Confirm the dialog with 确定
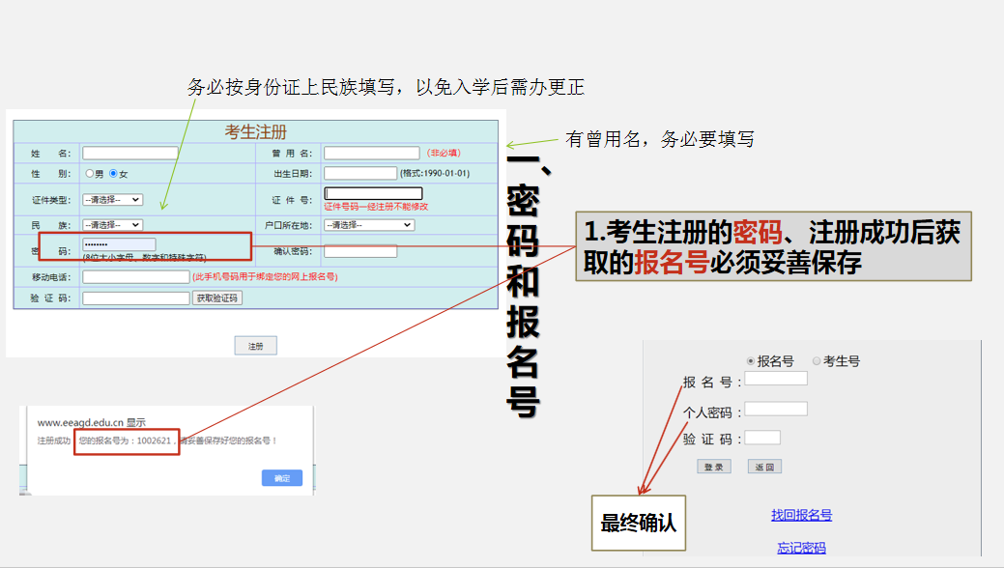1004x568 pixels. click(280, 477)
